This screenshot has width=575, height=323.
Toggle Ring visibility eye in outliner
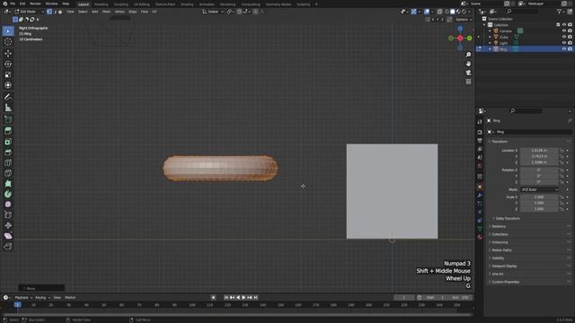[564, 48]
